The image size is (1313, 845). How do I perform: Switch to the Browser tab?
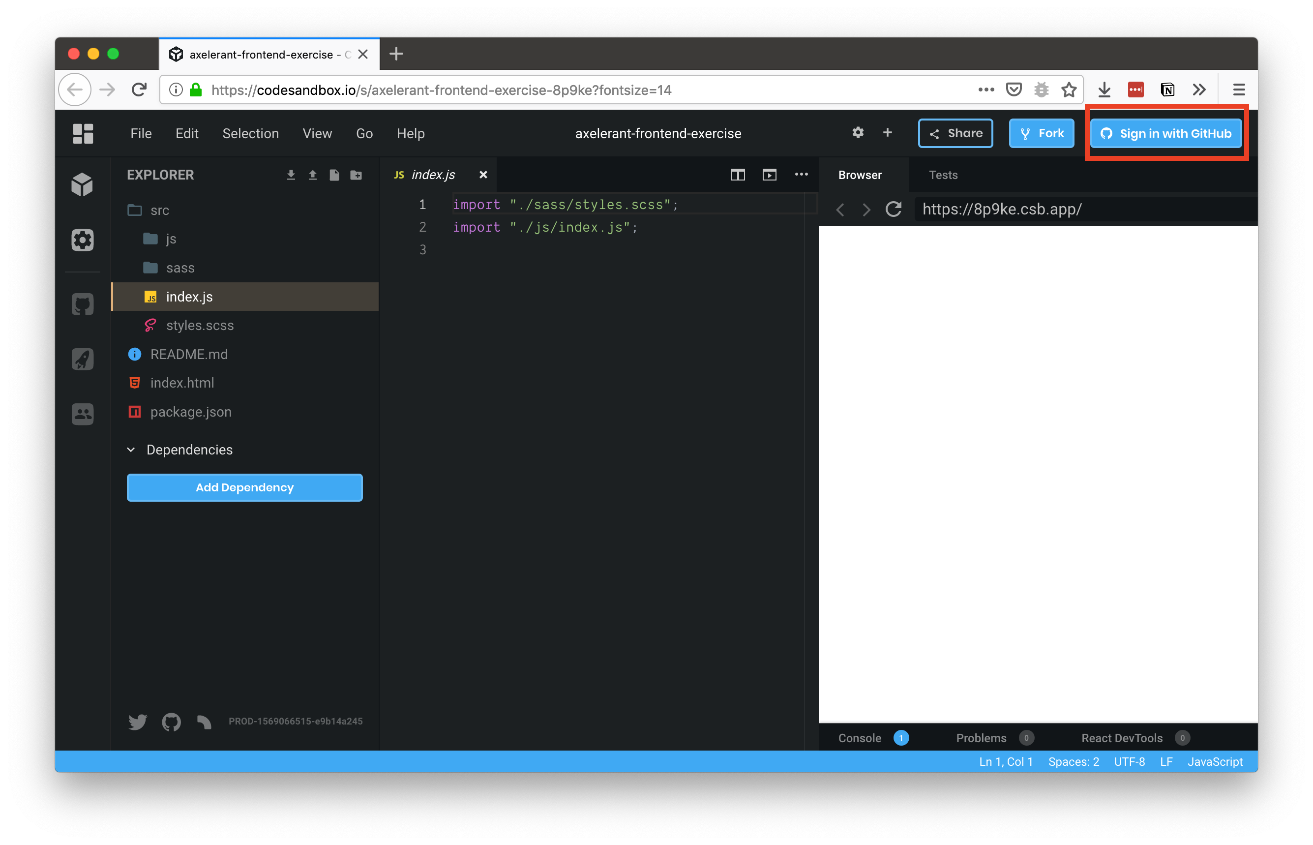click(x=860, y=175)
